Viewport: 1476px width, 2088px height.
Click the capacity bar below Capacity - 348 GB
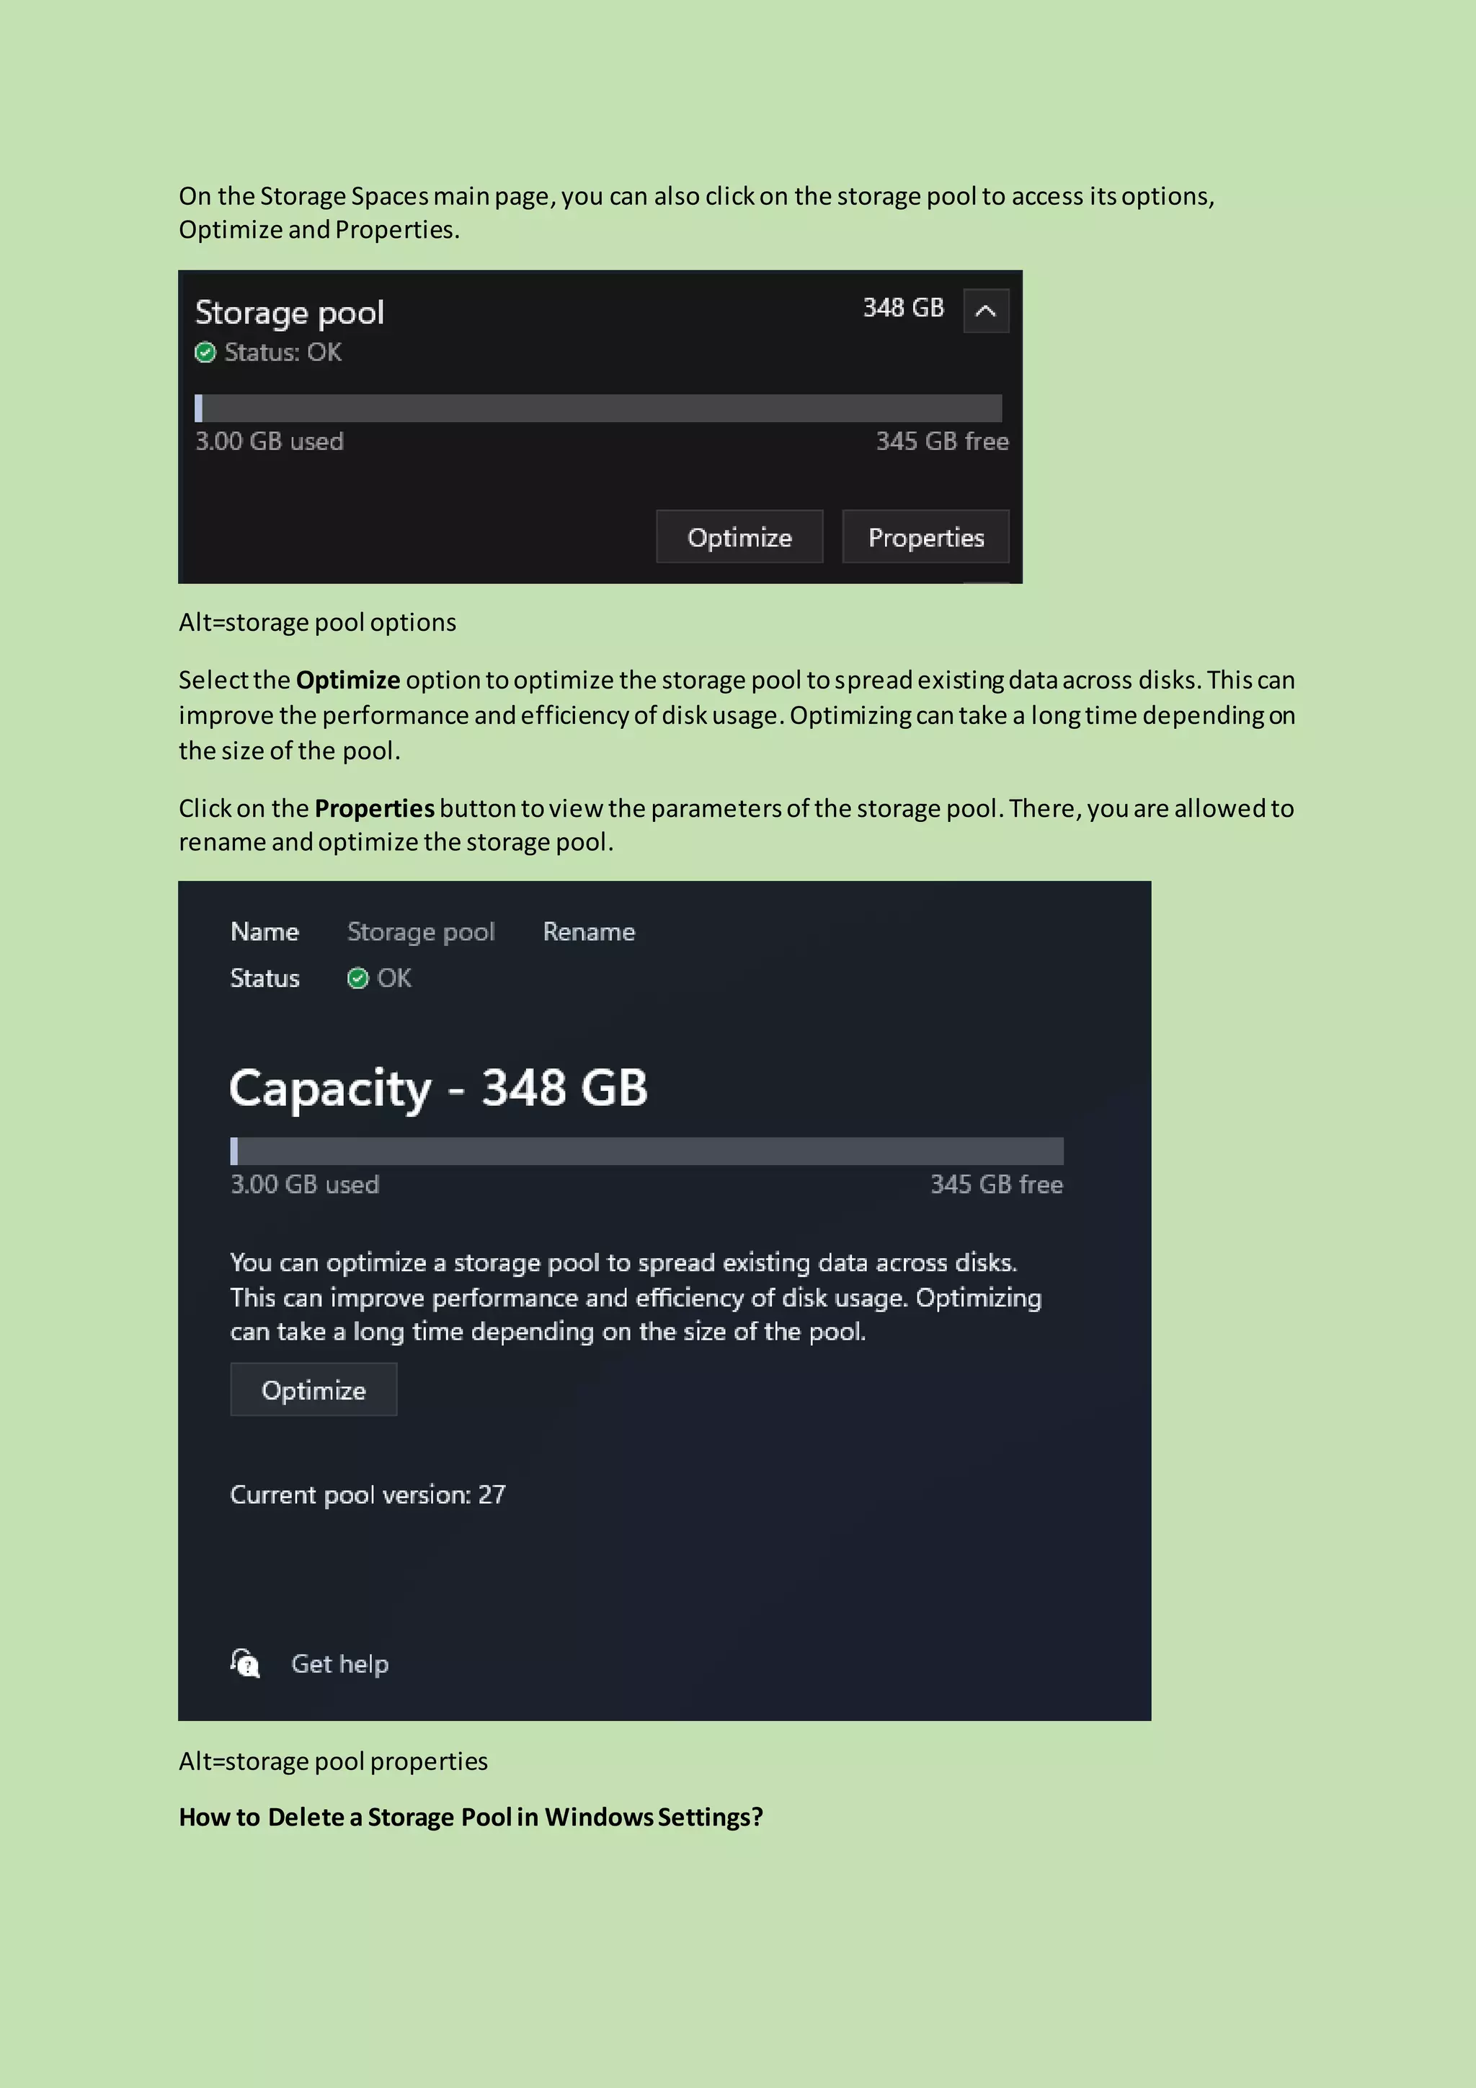(x=646, y=1151)
